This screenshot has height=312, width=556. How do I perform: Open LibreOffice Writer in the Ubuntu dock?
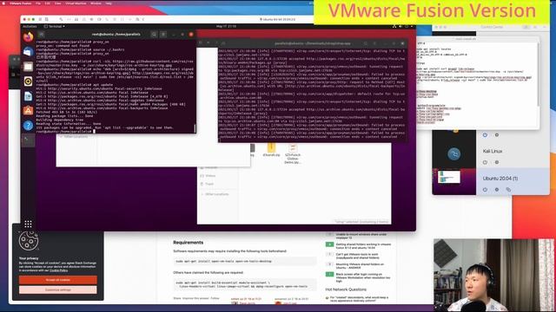pyautogui.click(x=29, y=96)
